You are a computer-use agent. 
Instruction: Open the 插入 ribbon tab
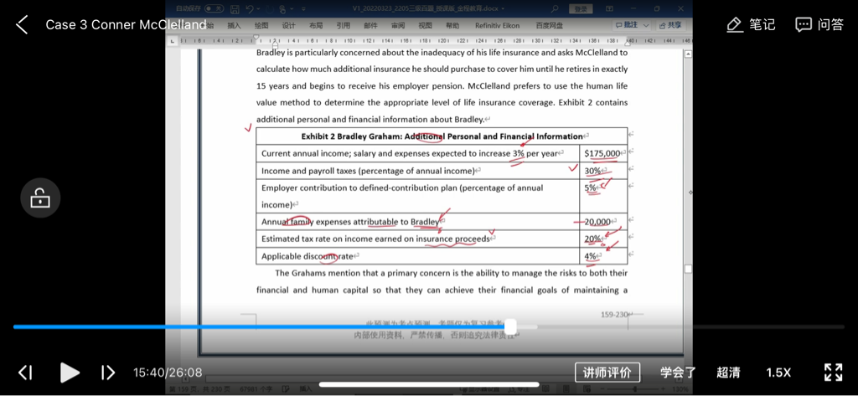pyautogui.click(x=234, y=26)
